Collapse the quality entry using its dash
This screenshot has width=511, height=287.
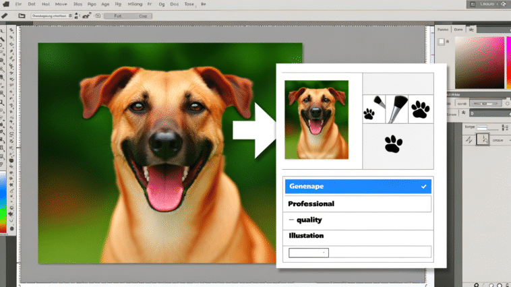pyautogui.click(x=291, y=220)
